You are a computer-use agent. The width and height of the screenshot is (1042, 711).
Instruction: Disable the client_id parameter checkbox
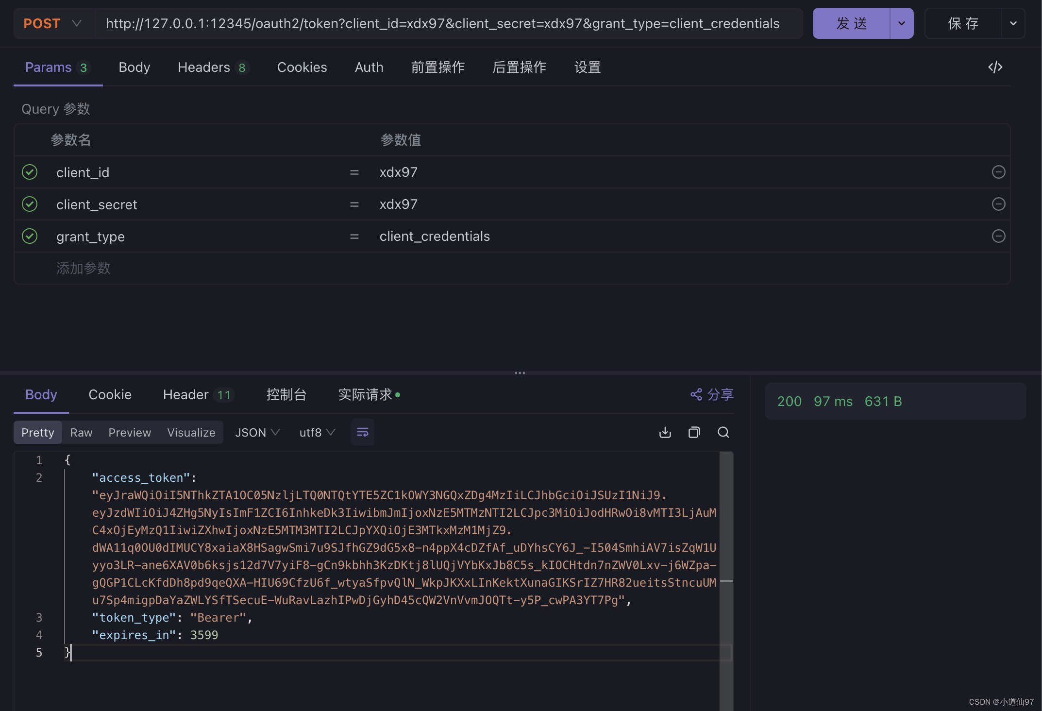pos(30,172)
